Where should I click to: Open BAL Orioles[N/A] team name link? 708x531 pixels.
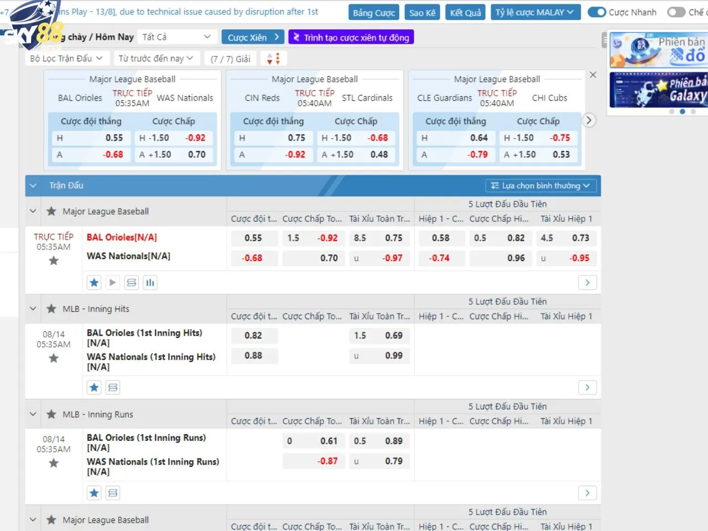pos(122,237)
